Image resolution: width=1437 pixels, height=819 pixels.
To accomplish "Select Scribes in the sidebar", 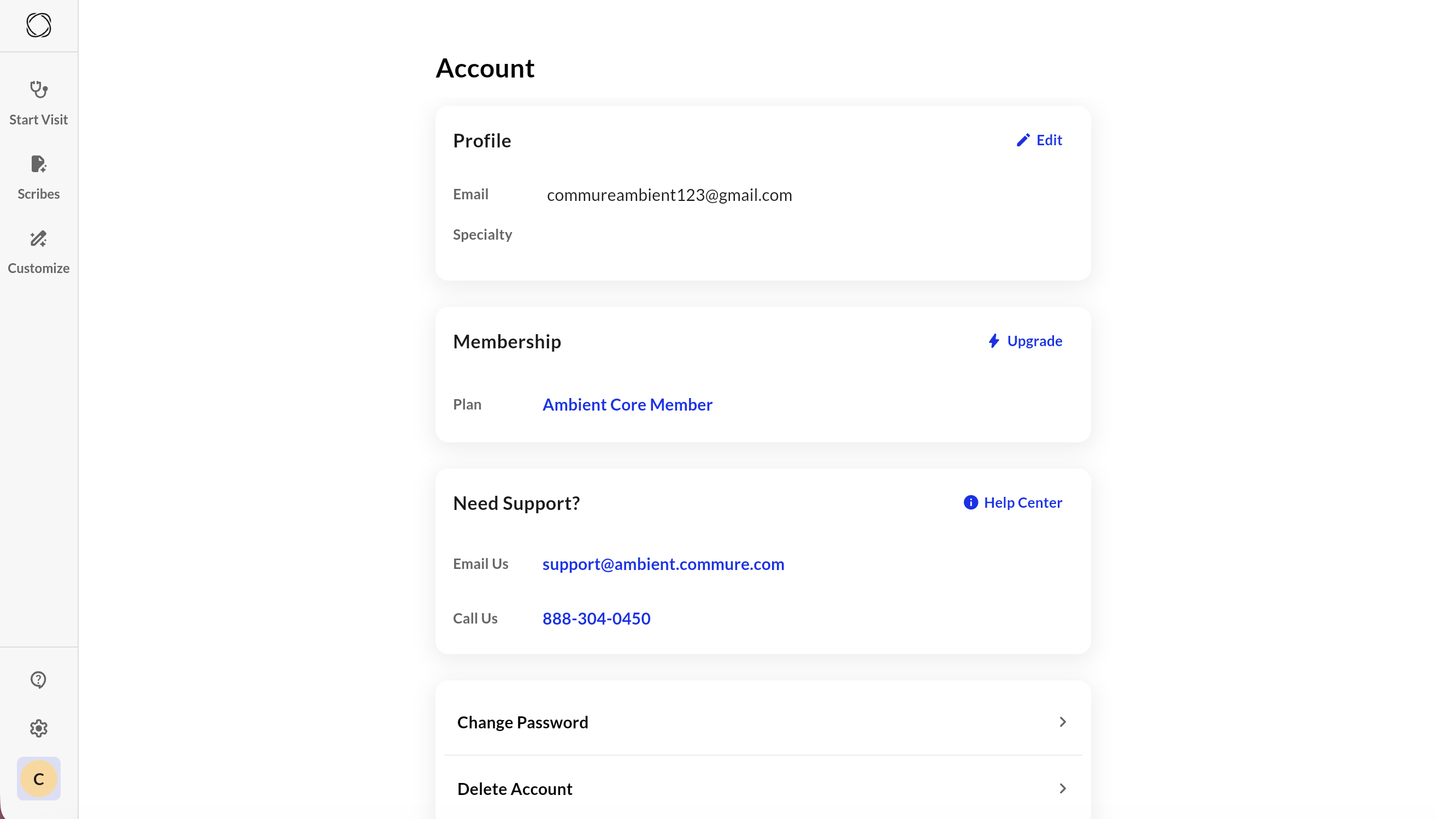I will coord(38,193).
